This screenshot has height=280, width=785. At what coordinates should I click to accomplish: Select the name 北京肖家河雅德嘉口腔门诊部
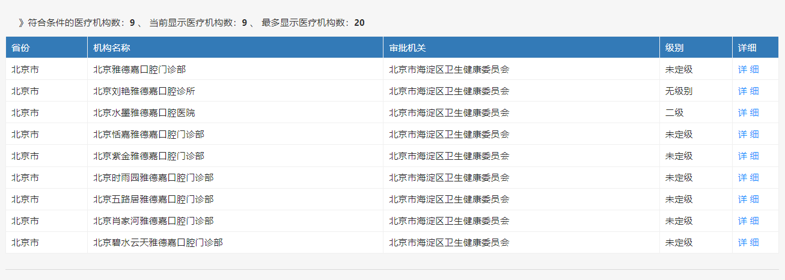(x=153, y=221)
